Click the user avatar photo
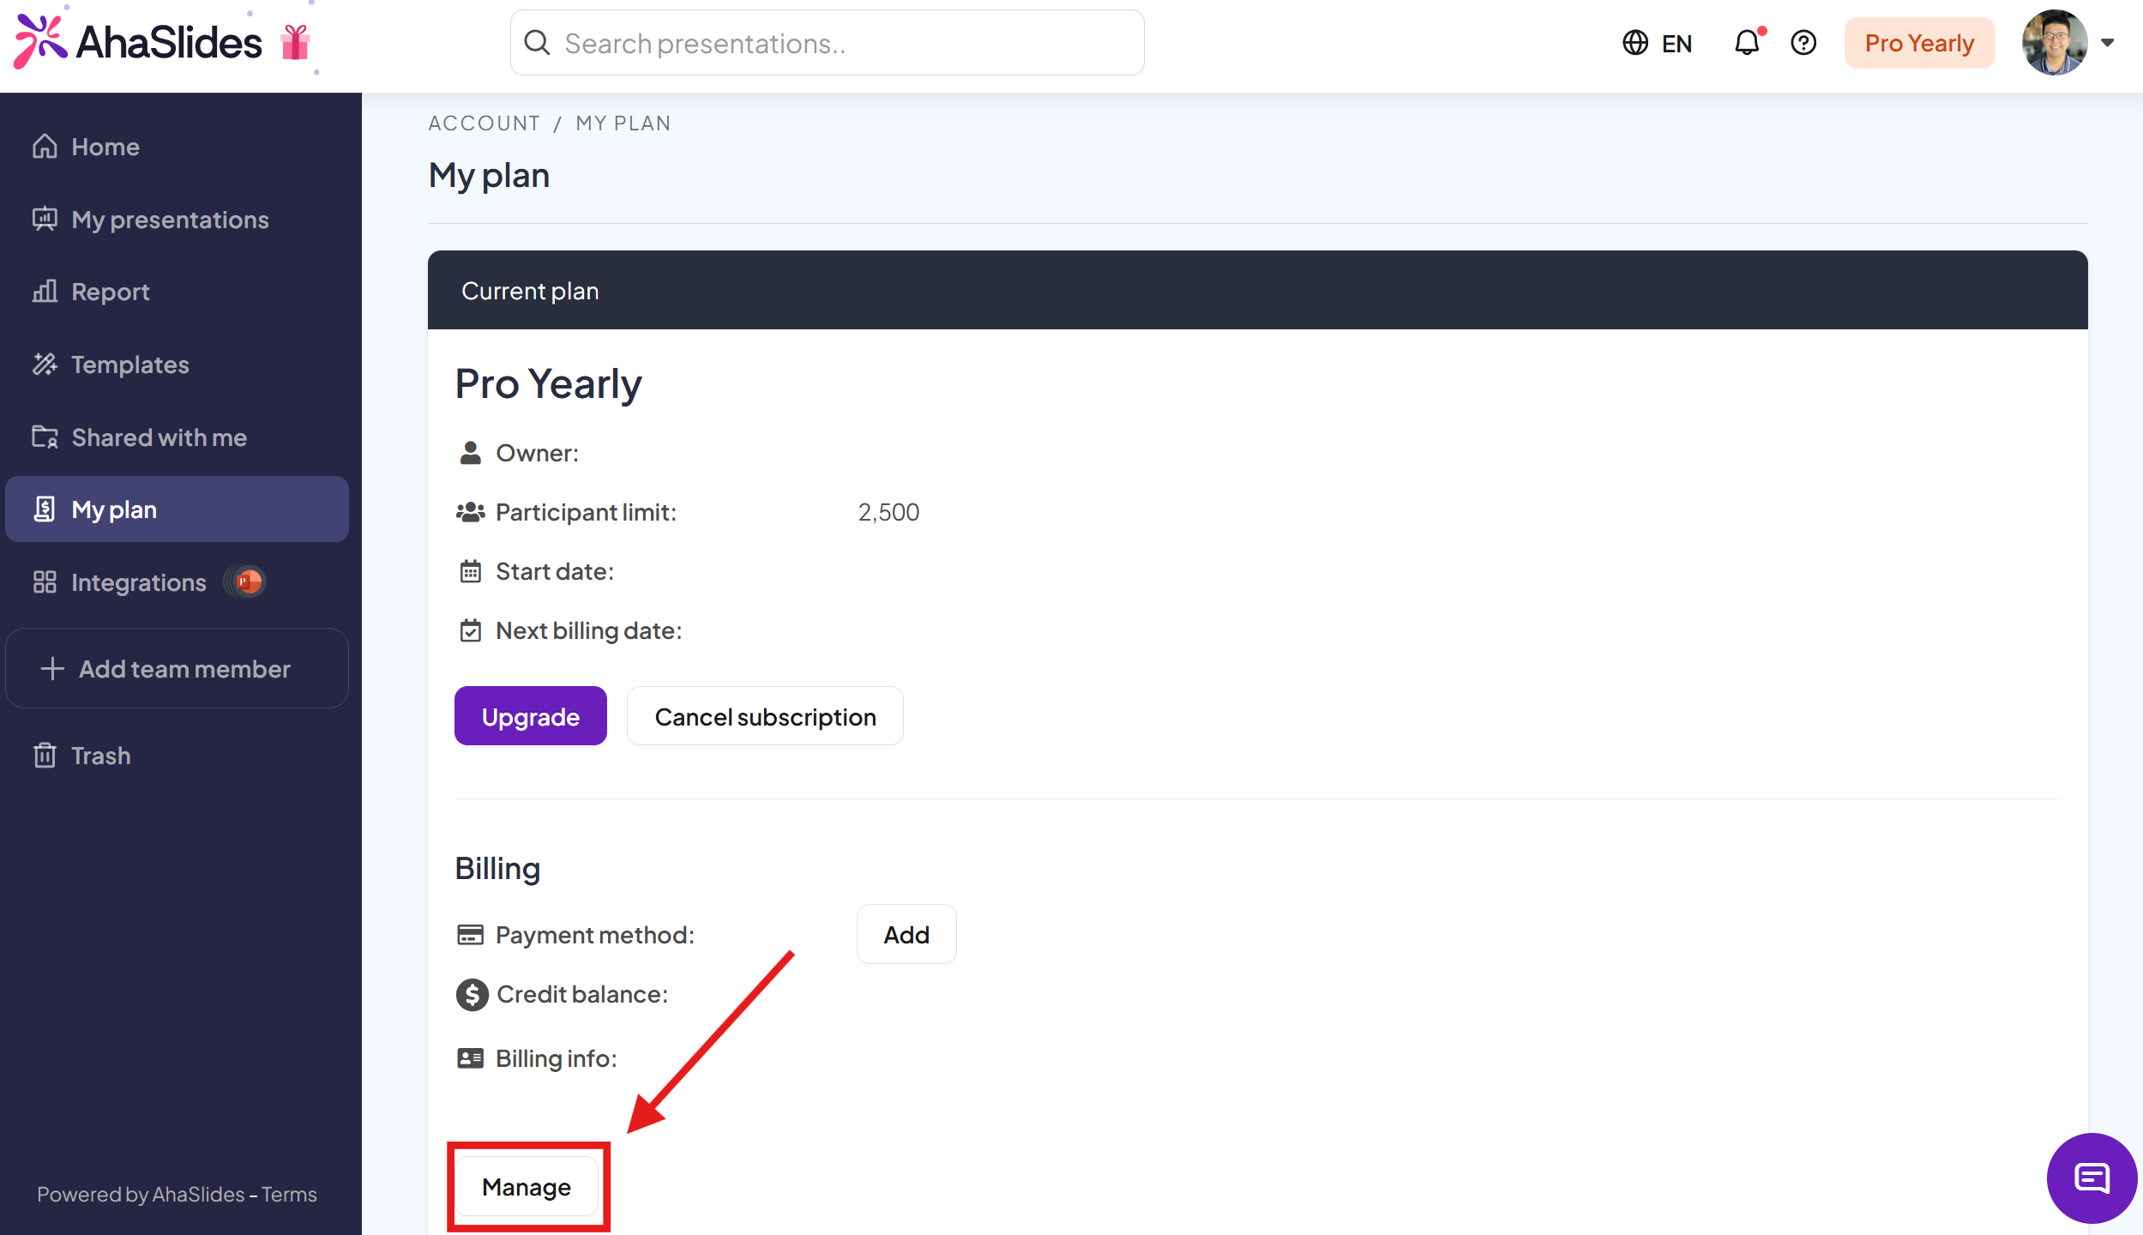Screen dimensions: 2143x1235 click(2054, 43)
